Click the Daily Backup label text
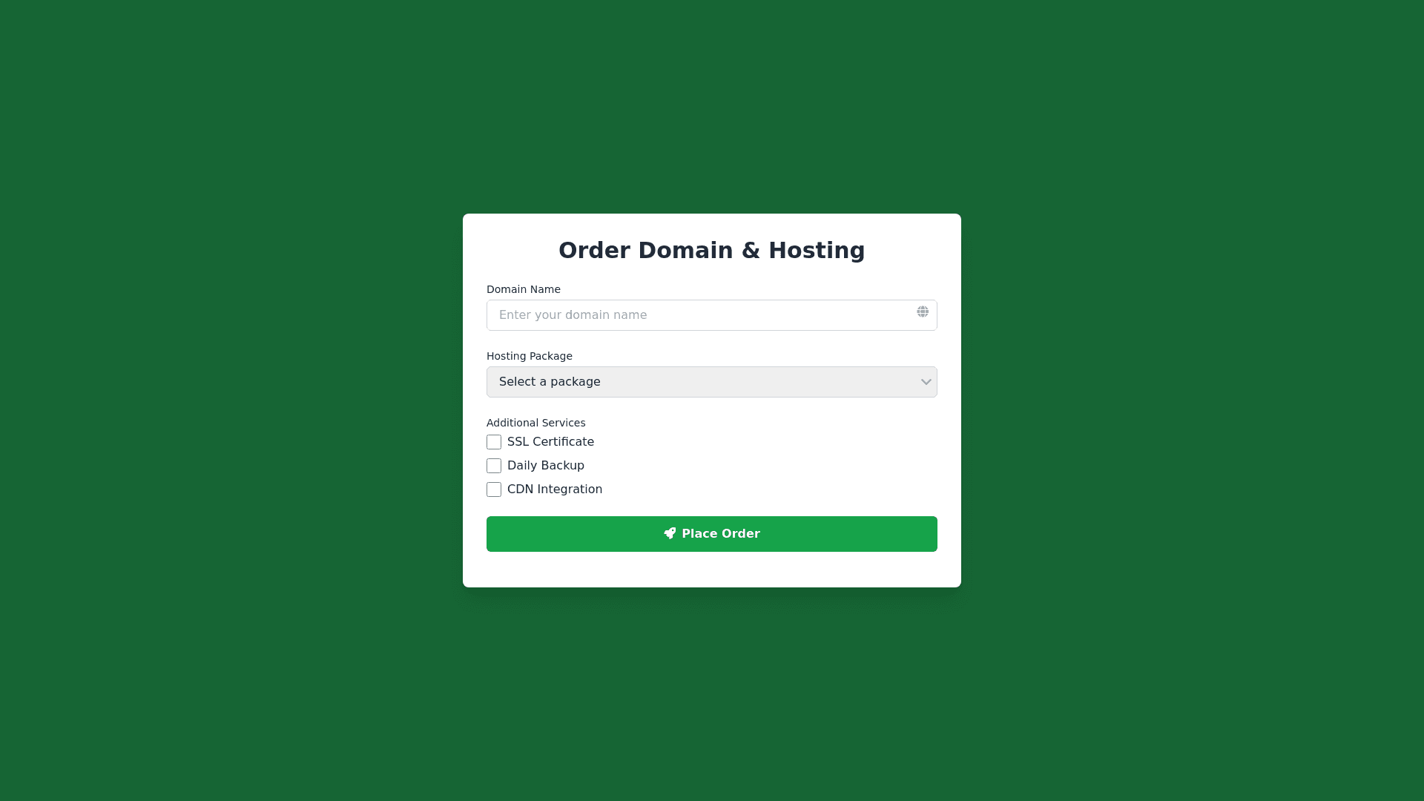The width and height of the screenshot is (1424, 801). click(x=546, y=466)
